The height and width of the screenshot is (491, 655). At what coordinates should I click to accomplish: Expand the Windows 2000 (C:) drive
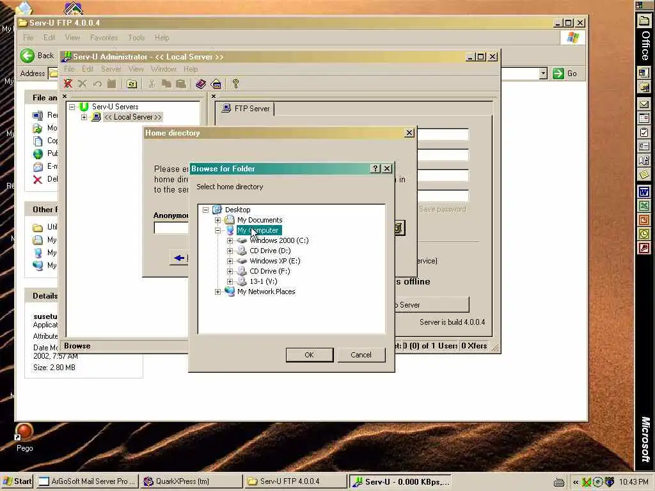tap(230, 240)
